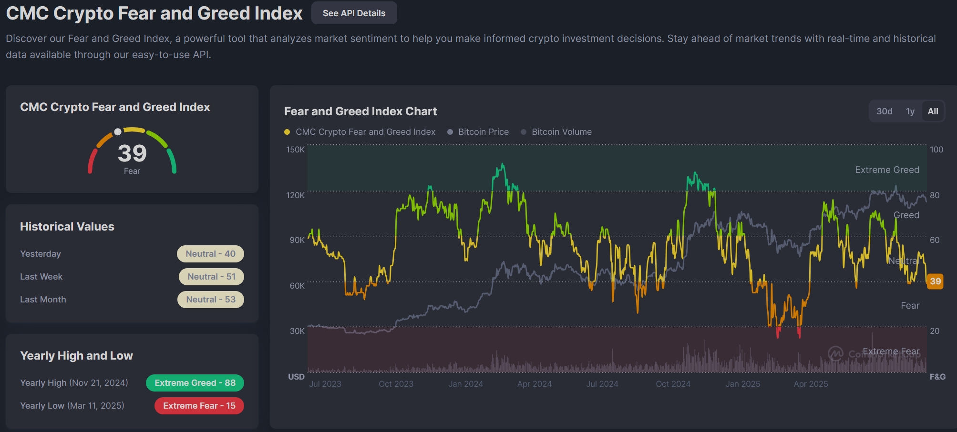Click the Fear and Greed Index Chart heading
This screenshot has width=957, height=432.
[x=360, y=111]
